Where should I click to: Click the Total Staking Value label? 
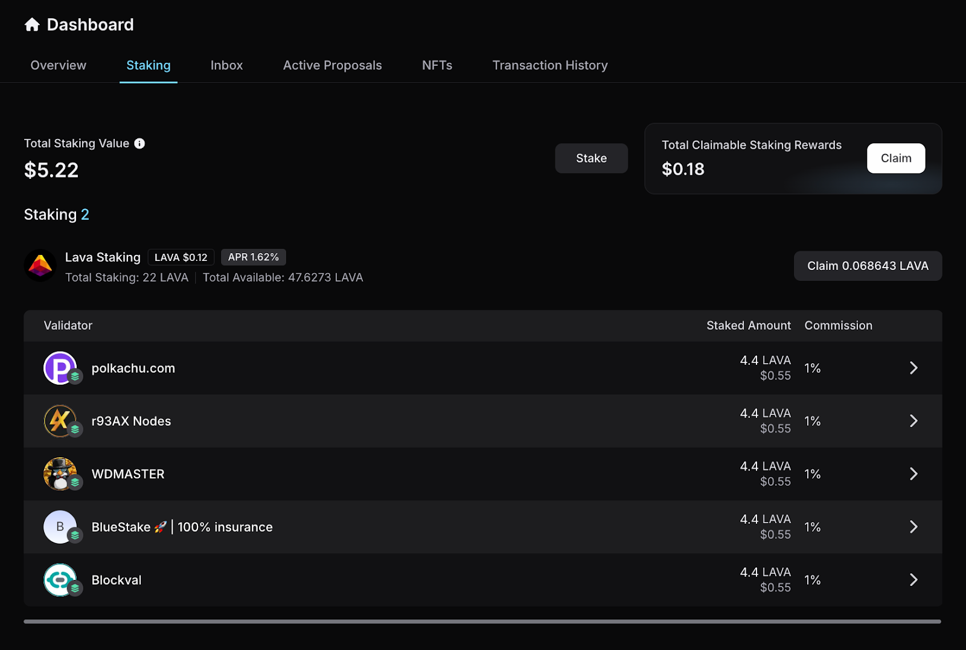coord(77,144)
